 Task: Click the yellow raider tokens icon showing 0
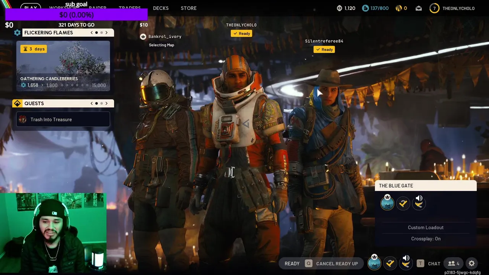(398, 8)
